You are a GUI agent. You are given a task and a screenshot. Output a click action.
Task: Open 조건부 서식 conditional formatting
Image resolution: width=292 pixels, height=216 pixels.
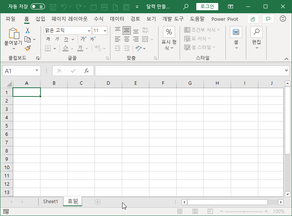pos(202,30)
